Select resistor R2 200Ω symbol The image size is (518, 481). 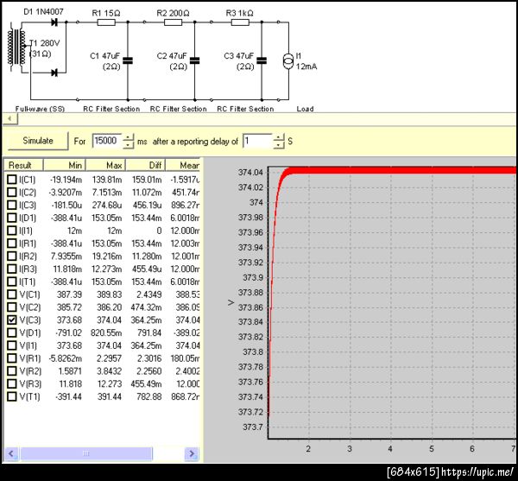click(174, 22)
